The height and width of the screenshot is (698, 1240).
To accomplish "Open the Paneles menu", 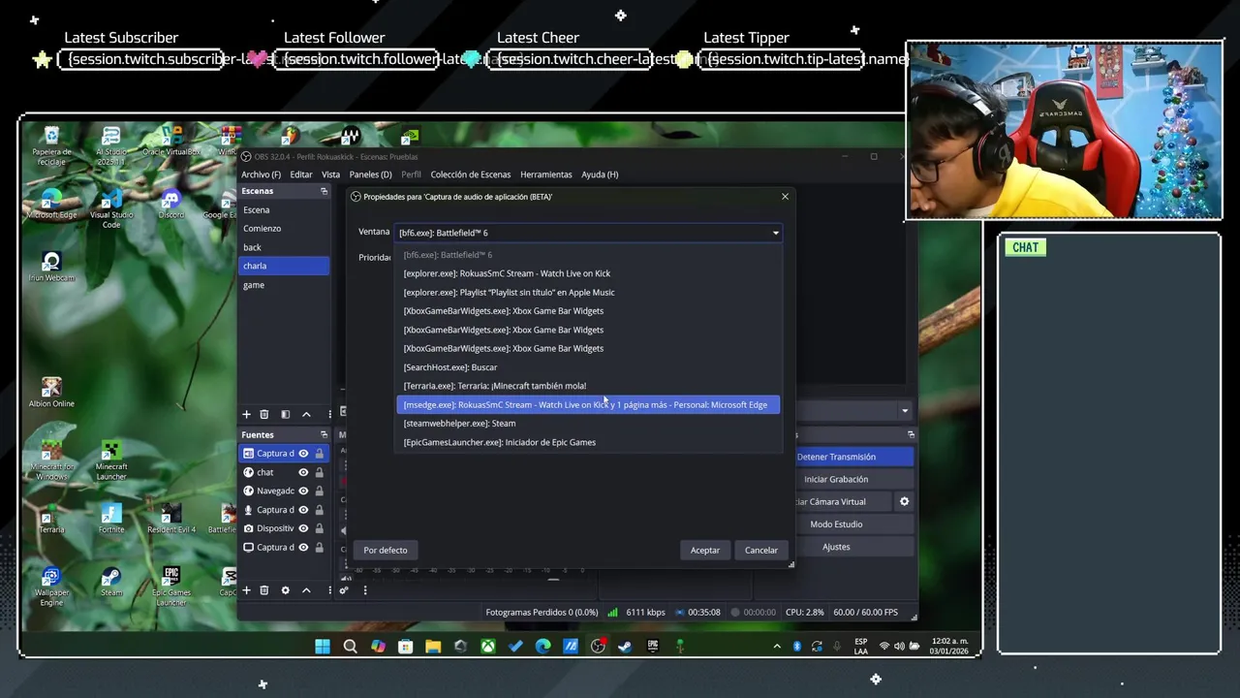I will 370,174.
